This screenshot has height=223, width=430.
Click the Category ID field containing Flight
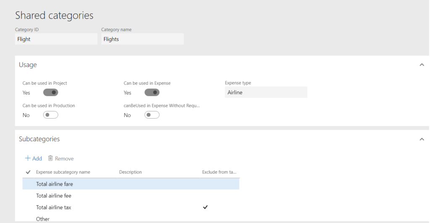56,39
